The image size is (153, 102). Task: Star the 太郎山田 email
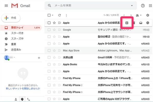pos(54,57)
